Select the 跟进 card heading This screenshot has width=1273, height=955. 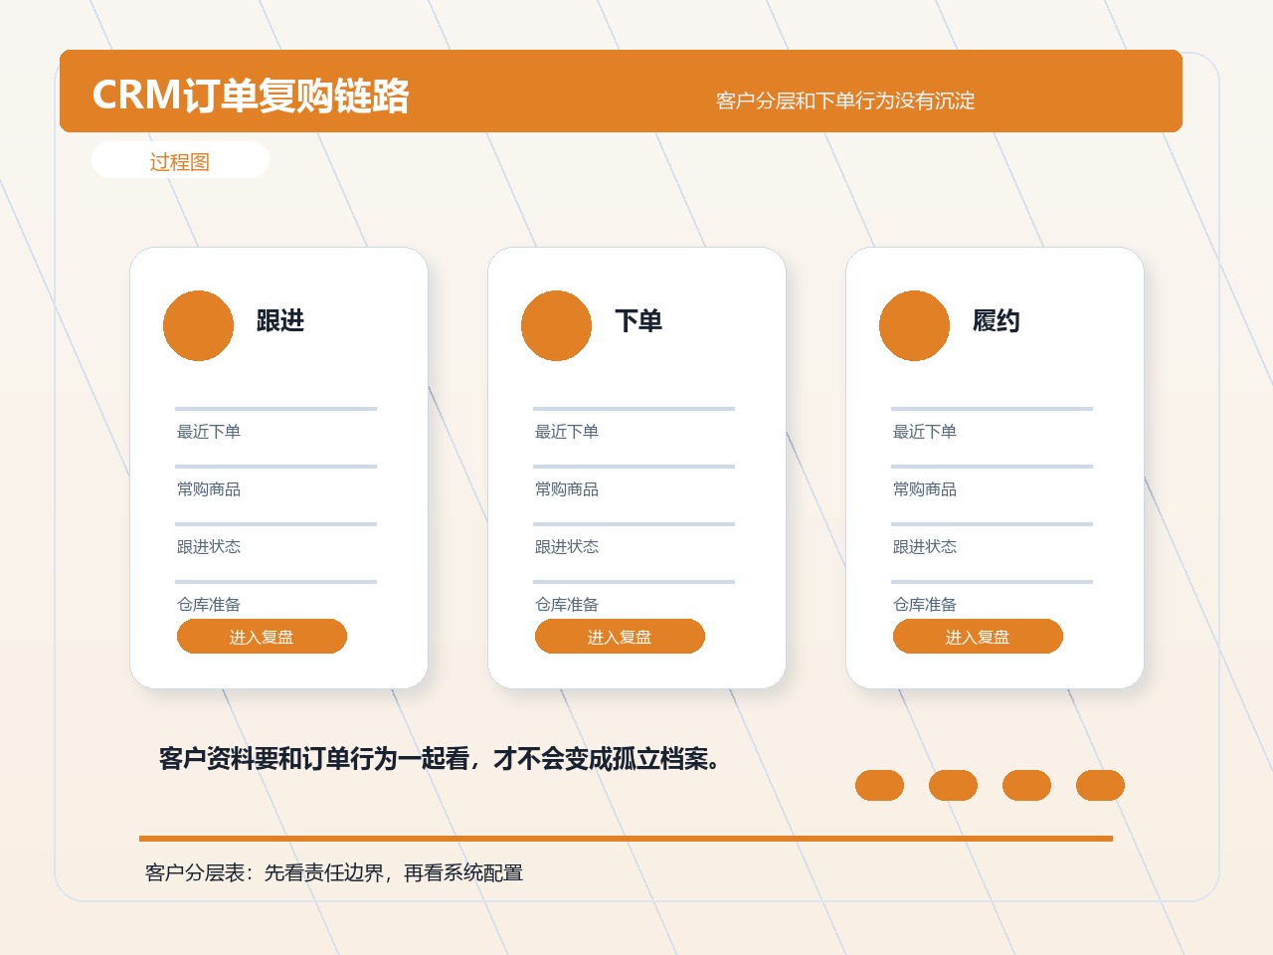[280, 320]
